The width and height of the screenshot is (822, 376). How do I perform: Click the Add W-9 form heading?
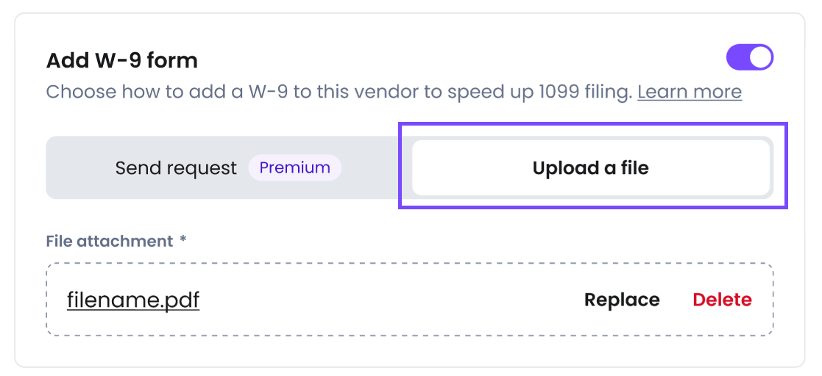point(122,60)
